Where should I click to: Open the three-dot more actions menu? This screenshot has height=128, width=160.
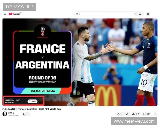(155, 114)
